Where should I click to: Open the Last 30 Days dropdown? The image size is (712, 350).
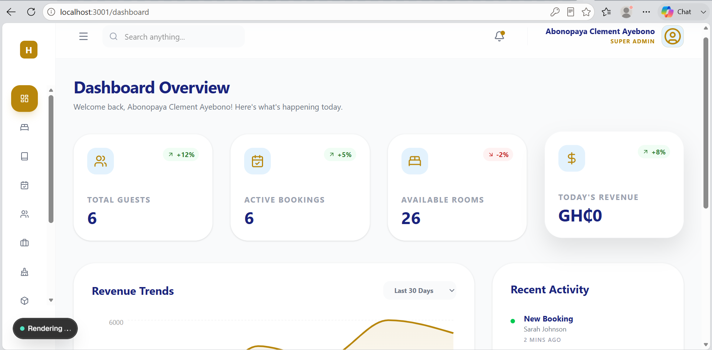(420, 291)
